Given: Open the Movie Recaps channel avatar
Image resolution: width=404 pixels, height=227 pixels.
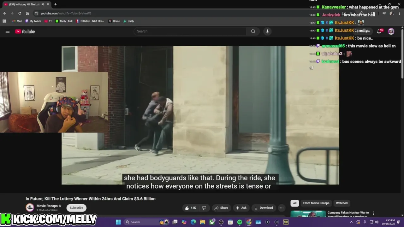Looking at the screenshot, I should pyautogui.click(x=30, y=207).
